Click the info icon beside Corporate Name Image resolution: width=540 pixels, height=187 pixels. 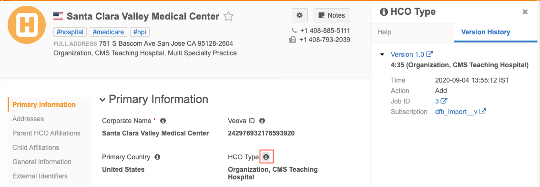163,121
